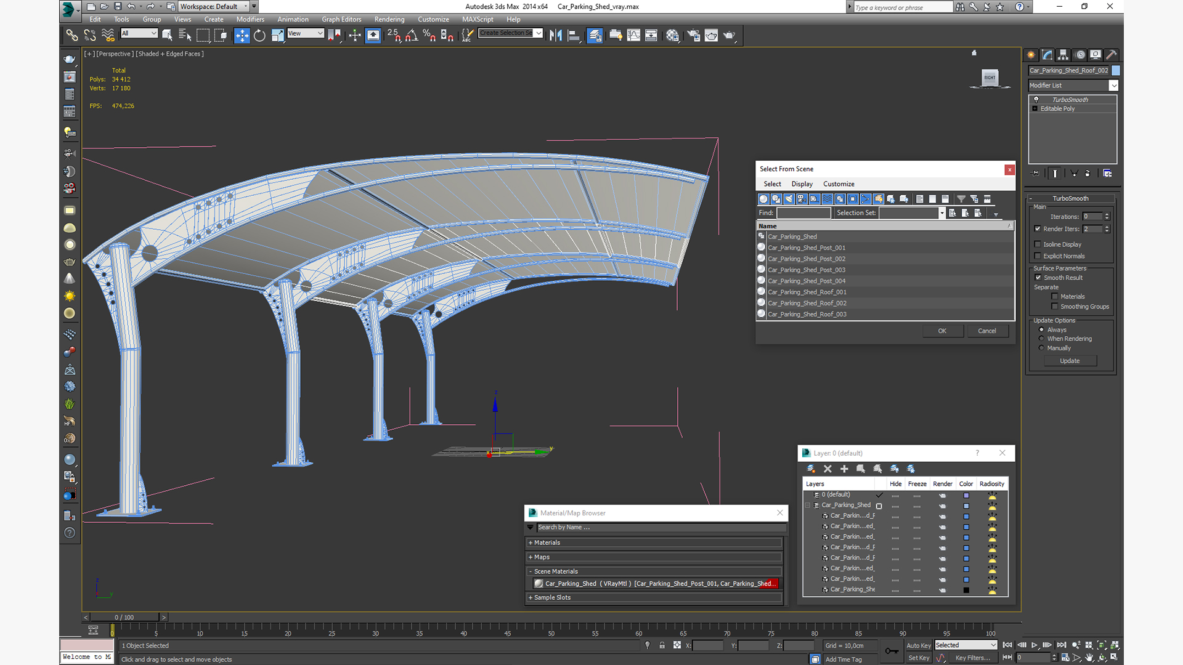This screenshot has height=665, width=1183.
Task: Enable Separate by Materials checkbox
Action: pyautogui.click(x=1055, y=297)
